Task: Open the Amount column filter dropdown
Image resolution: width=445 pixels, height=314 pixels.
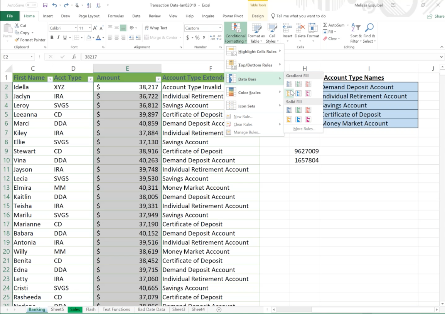Action: 158,78
